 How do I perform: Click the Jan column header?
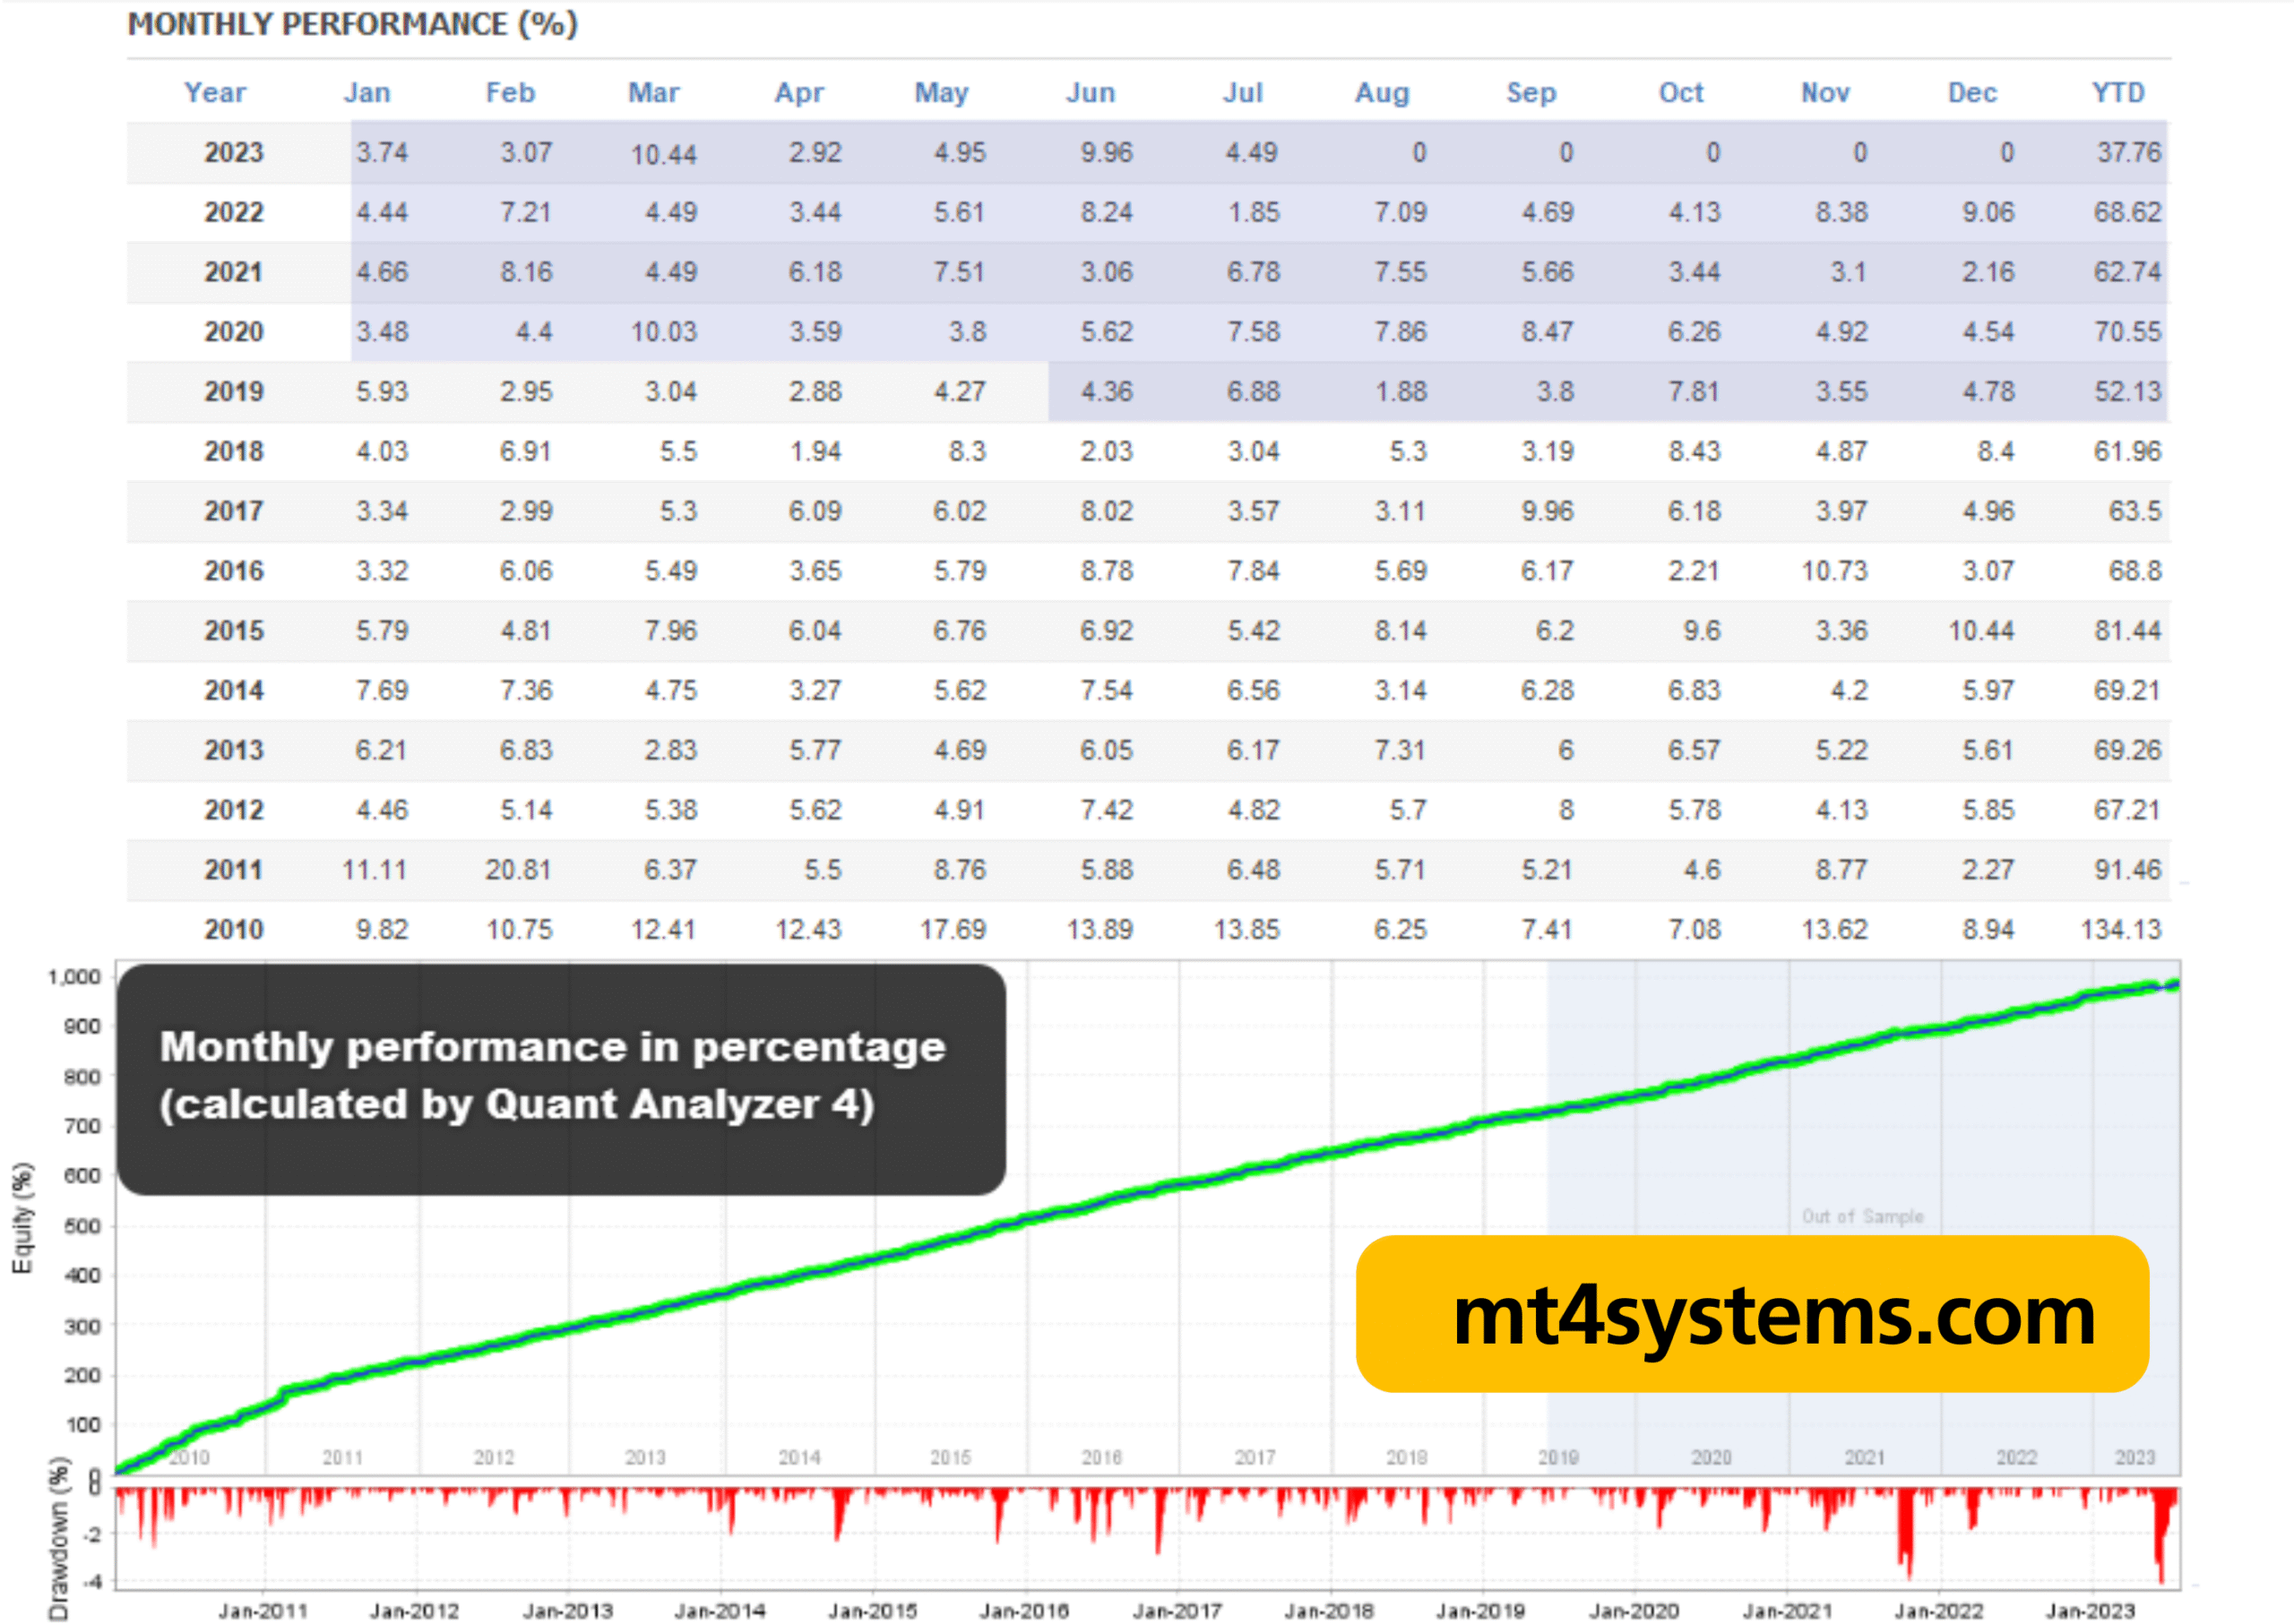pyautogui.click(x=367, y=92)
